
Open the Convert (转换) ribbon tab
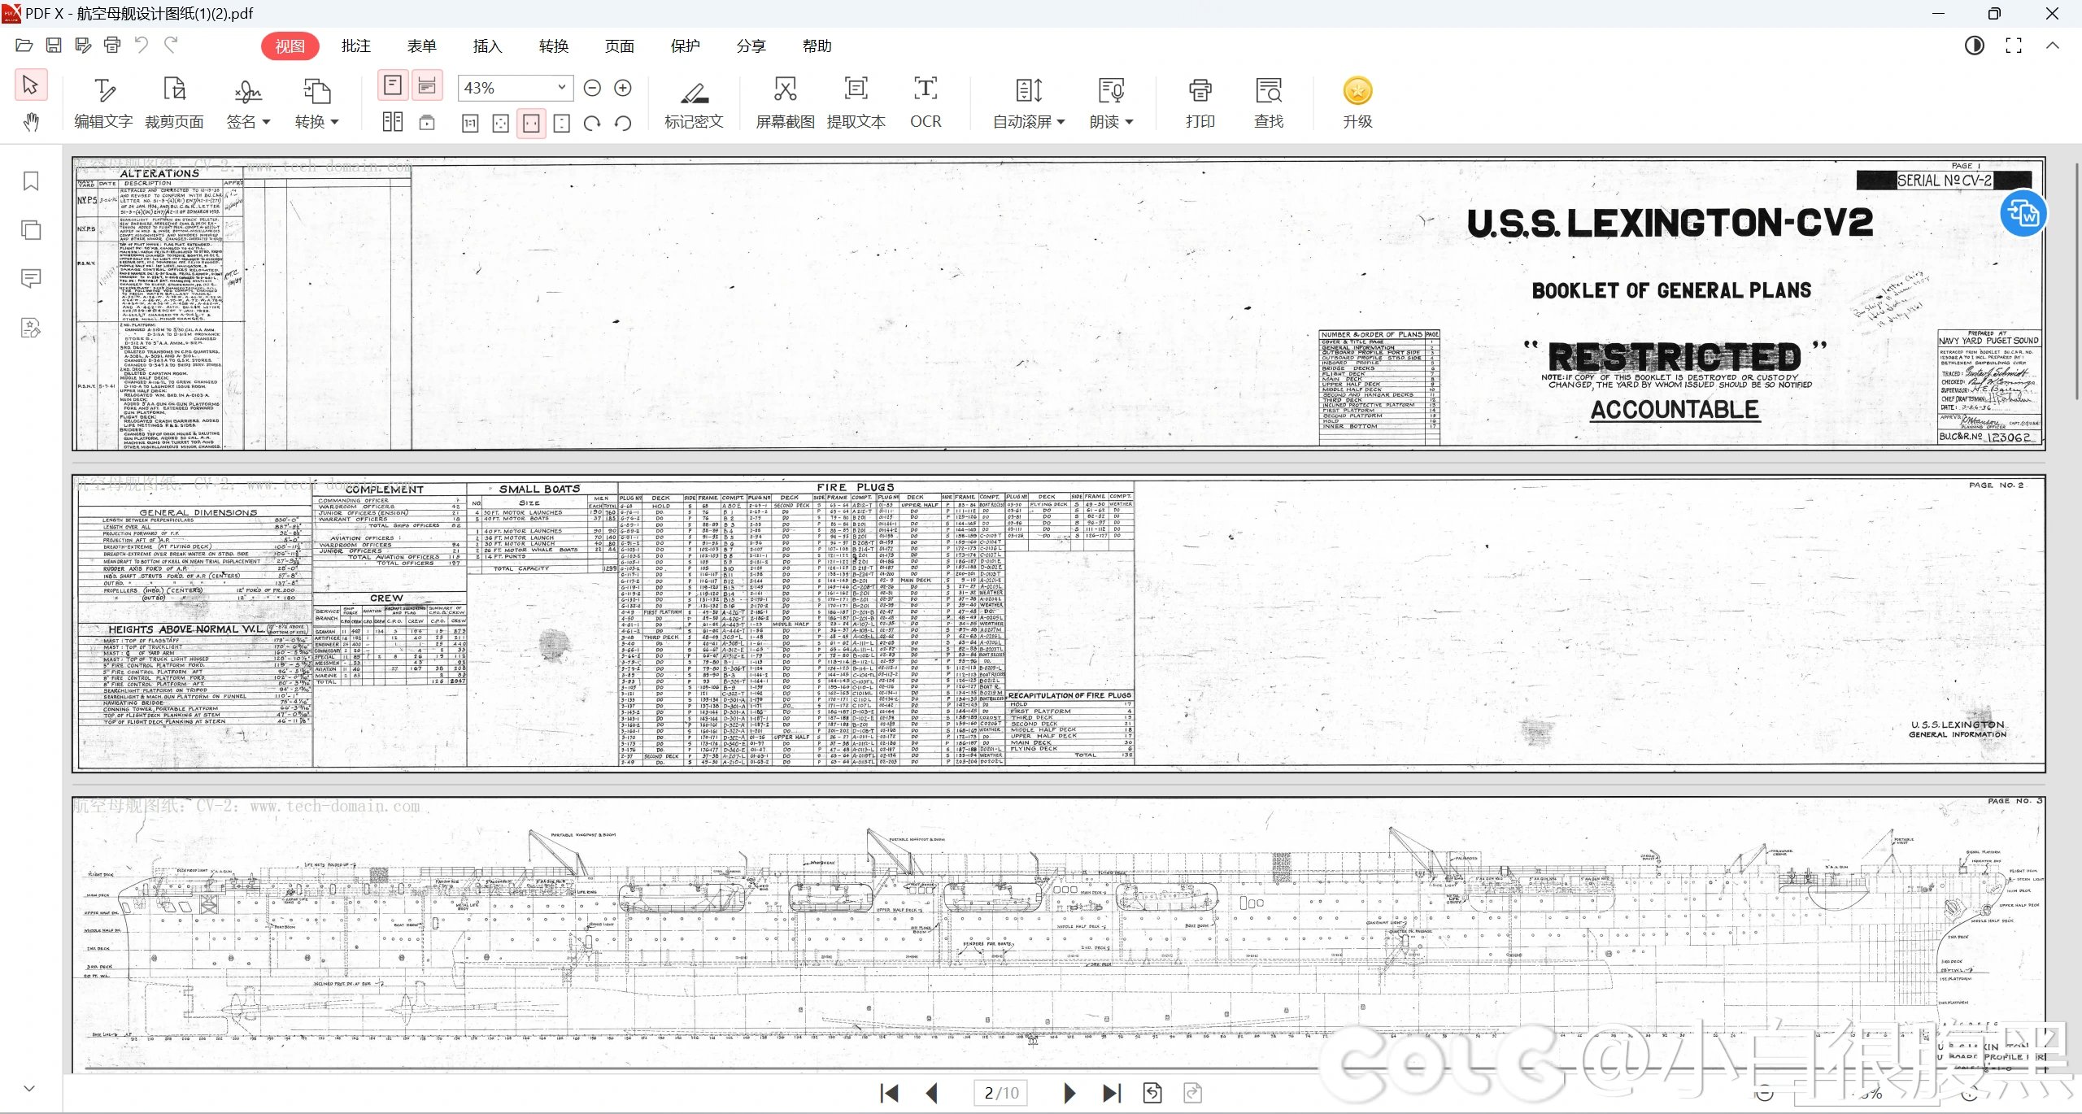click(x=554, y=46)
